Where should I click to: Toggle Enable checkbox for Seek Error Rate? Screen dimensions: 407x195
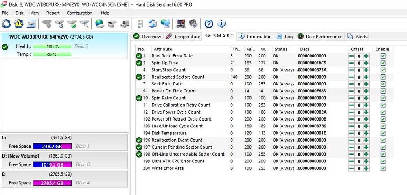click(383, 84)
